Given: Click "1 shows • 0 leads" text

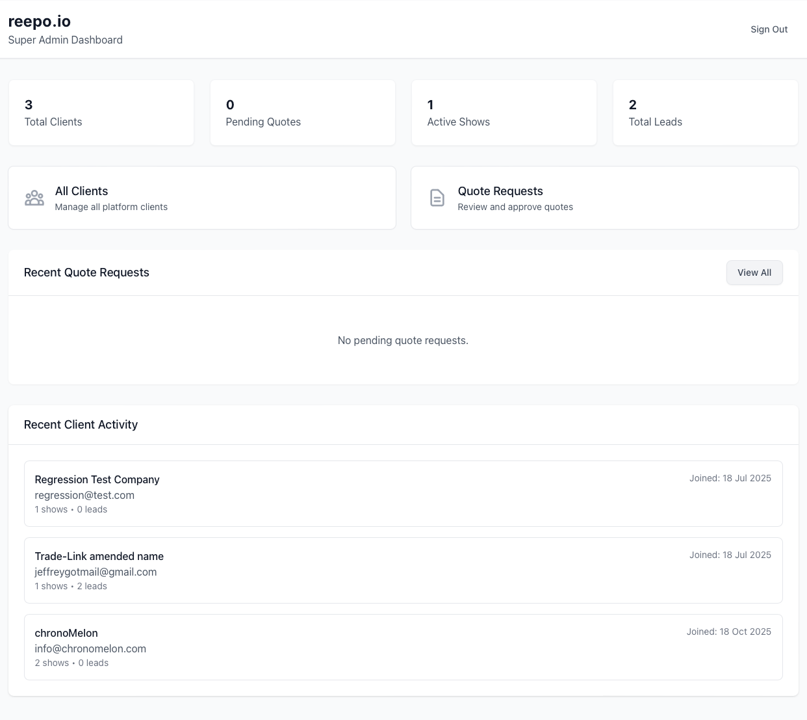Looking at the screenshot, I should click(71, 509).
